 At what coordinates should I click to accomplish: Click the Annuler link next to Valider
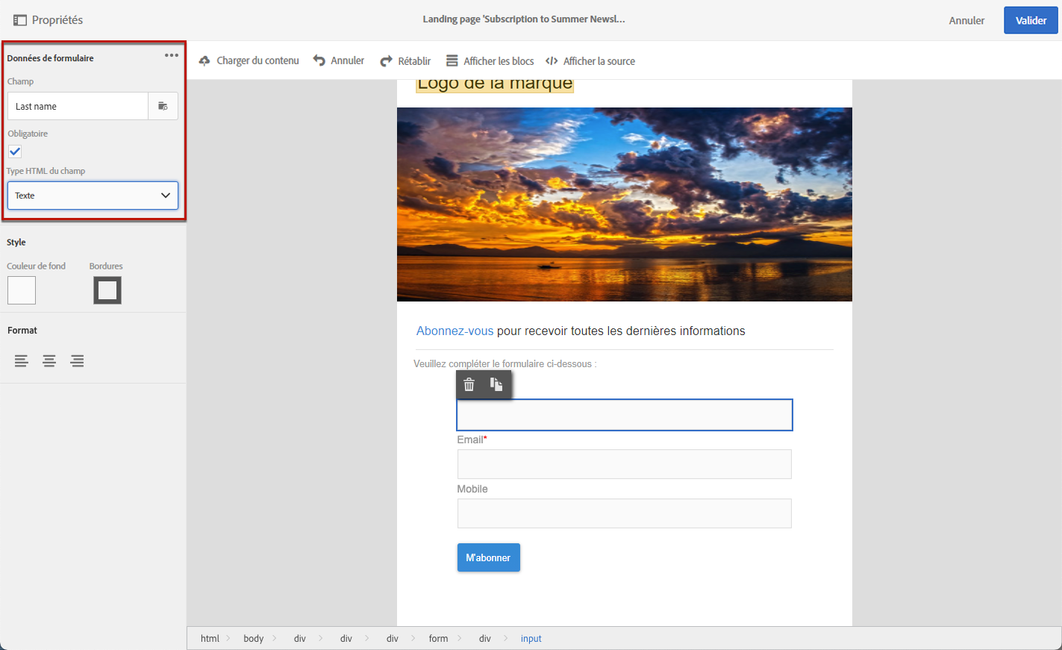(966, 20)
